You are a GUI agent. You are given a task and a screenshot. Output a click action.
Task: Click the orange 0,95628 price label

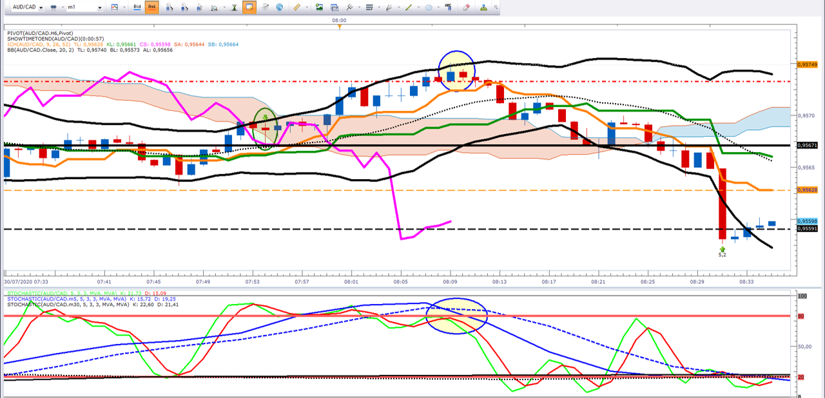pos(807,190)
